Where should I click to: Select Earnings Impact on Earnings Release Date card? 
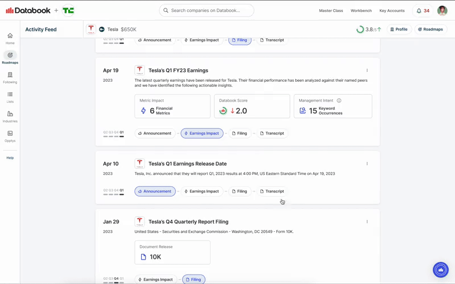(x=202, y=191)
